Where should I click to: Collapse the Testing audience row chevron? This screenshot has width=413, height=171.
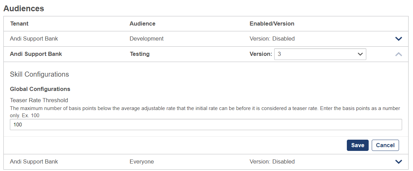pos(398,54)
